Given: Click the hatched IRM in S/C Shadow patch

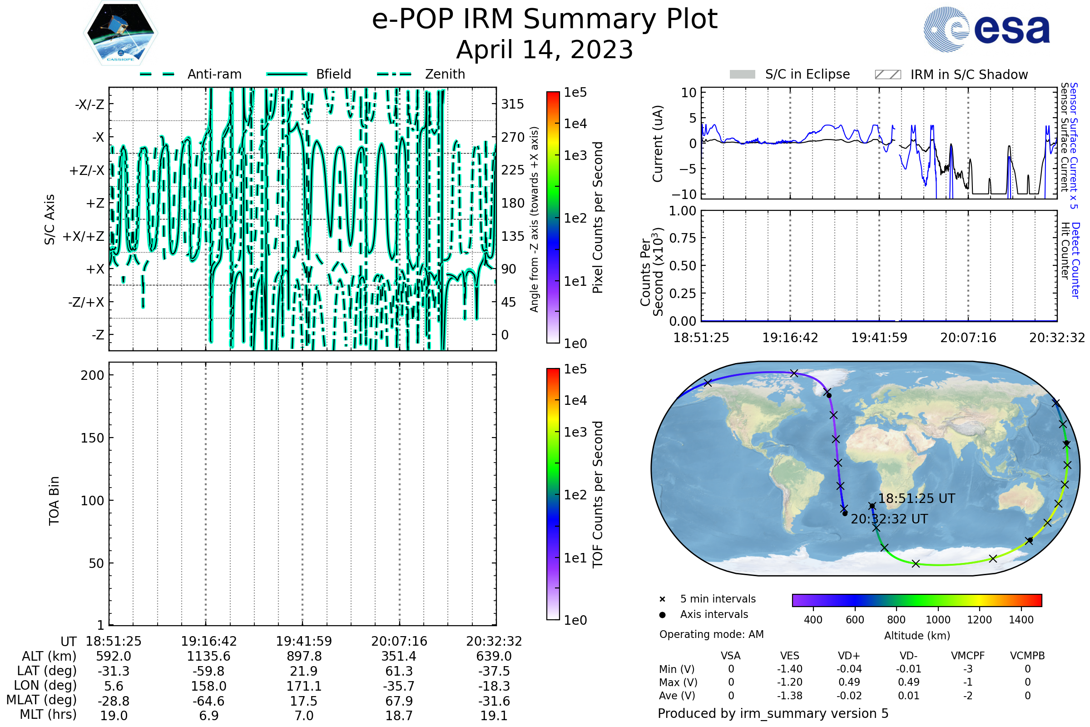Looking at the screenshot, I should pyautogui.click(x=887, y=75).
